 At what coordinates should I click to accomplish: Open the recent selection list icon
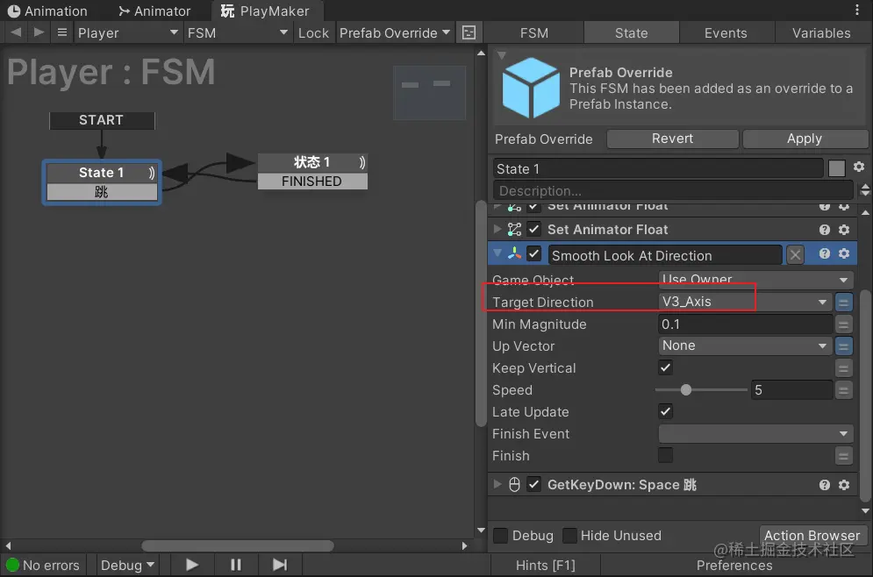coord(61,32)
